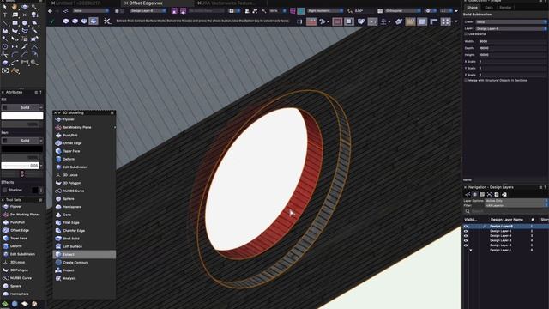Viewport: 549px width, 309px height.
Task: Activate Extract Surface mode in the mode bar
Action: [x=94, y=21]
